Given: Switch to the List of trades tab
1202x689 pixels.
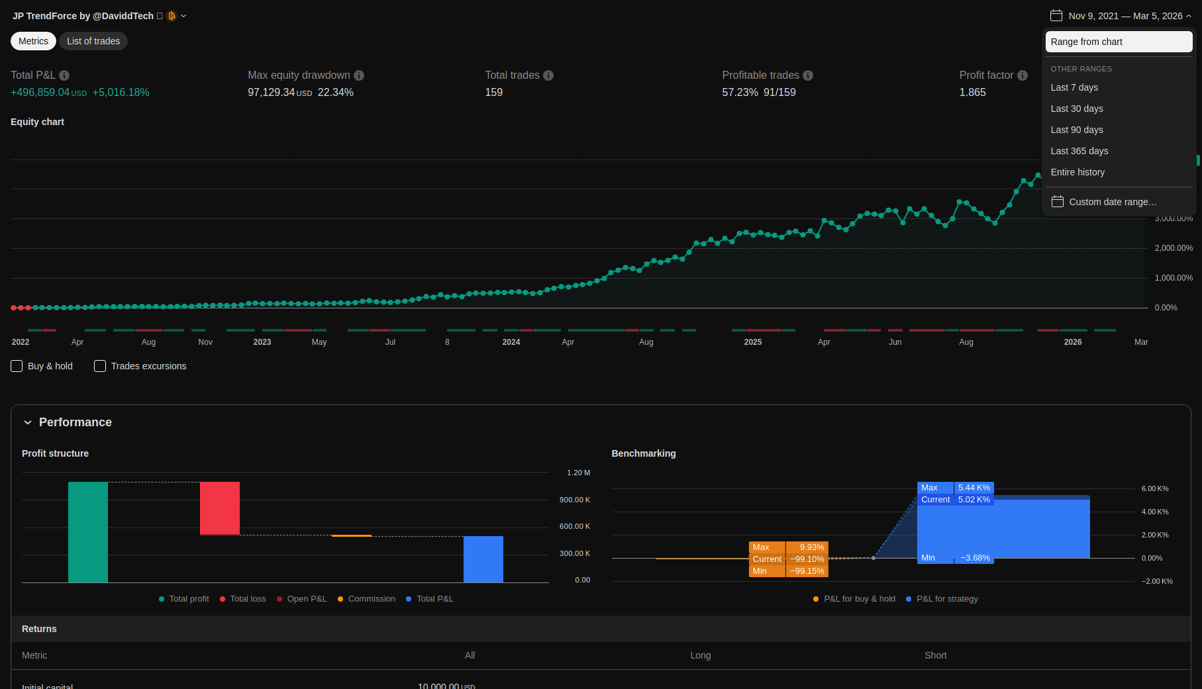Looking at the screenshot, I should tap(93, 41).
